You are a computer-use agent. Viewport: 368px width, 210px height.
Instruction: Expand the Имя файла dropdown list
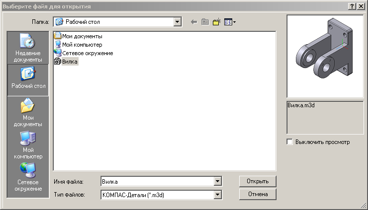[x=217, y=181]
